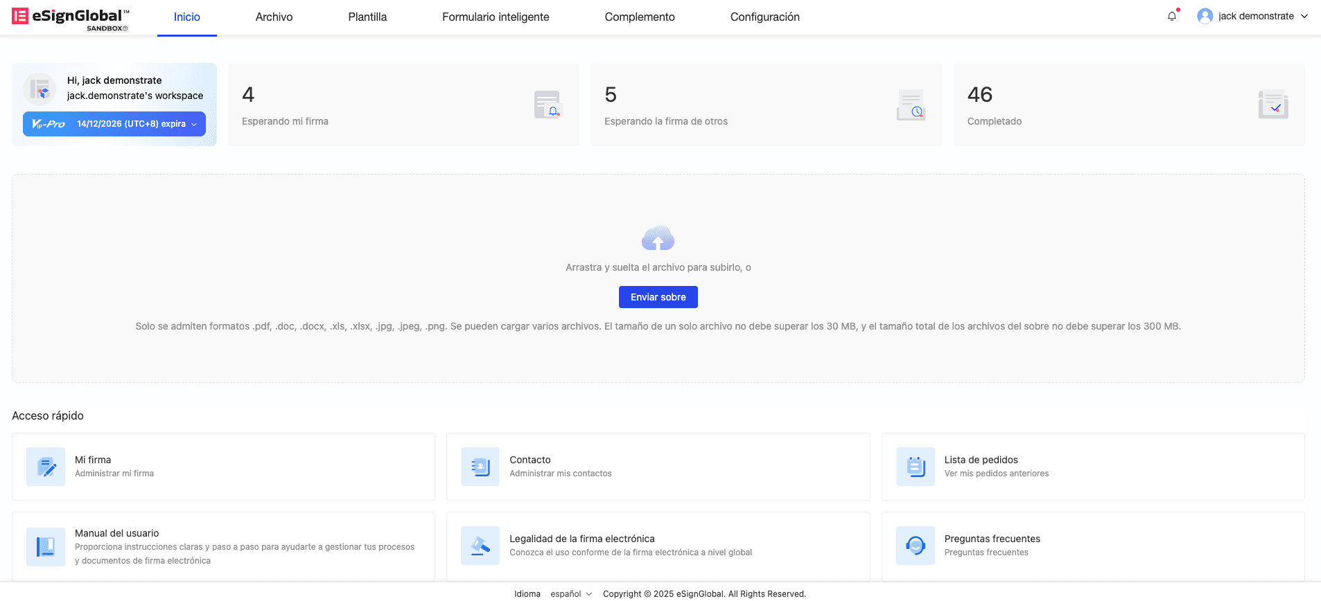Expand the jack demonstrate account menu
The image size is (1321, 601).
pos(1304,16)
